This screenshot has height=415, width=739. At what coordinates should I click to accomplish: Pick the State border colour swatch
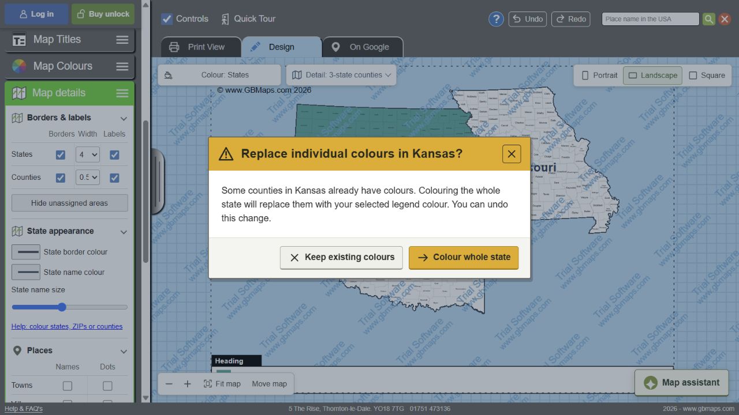[x=26, y=252]
